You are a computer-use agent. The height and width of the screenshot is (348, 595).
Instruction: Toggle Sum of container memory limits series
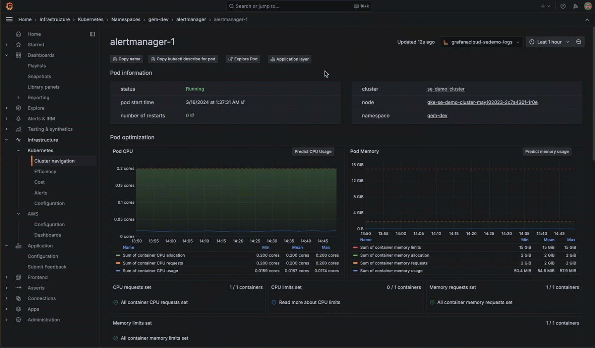pyautogui.click(x=390, y=248)
